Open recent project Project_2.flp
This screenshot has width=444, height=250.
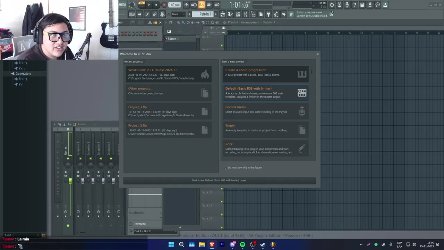coord(169,130)
